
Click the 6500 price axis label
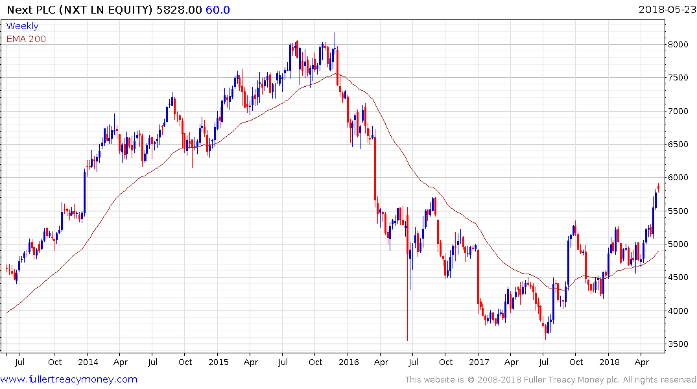click(678, 145)
